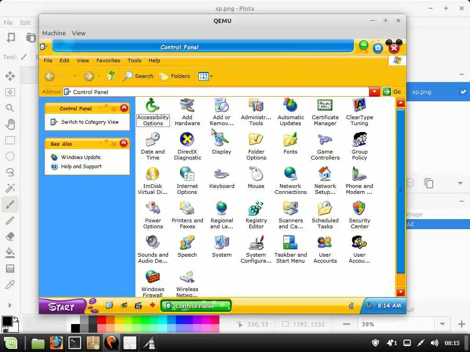
Task: Open Help and Support link
Action: coord(81,166)
